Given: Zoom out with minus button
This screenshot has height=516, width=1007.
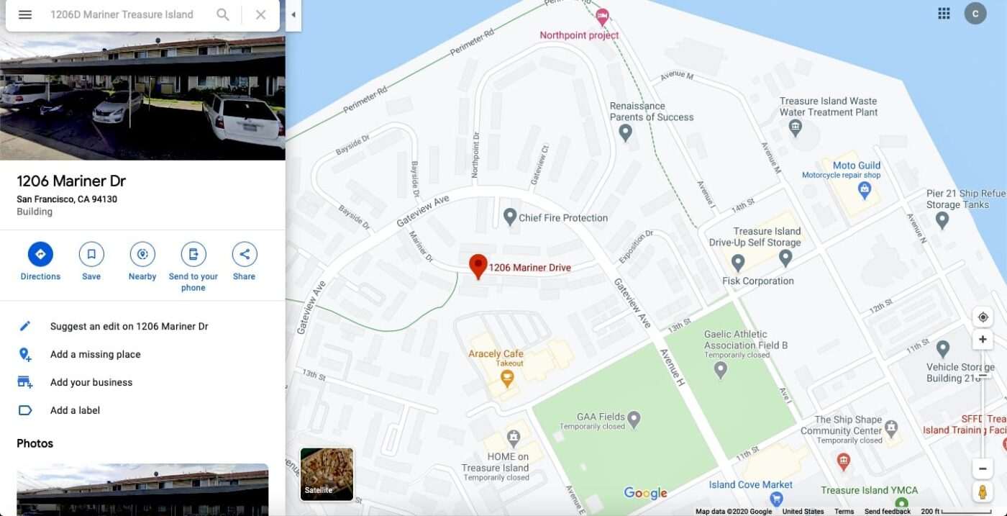Looking at the screenshot, I should [x=983, y=469].
